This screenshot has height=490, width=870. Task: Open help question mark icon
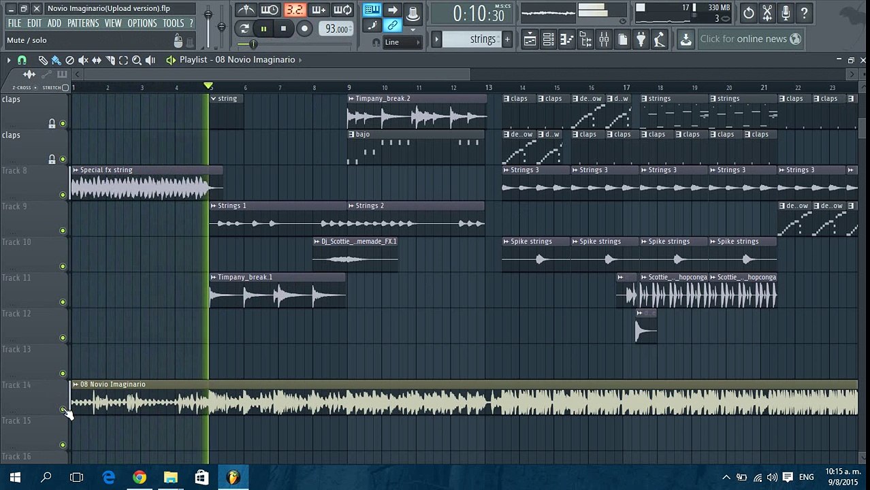(804, 13)
